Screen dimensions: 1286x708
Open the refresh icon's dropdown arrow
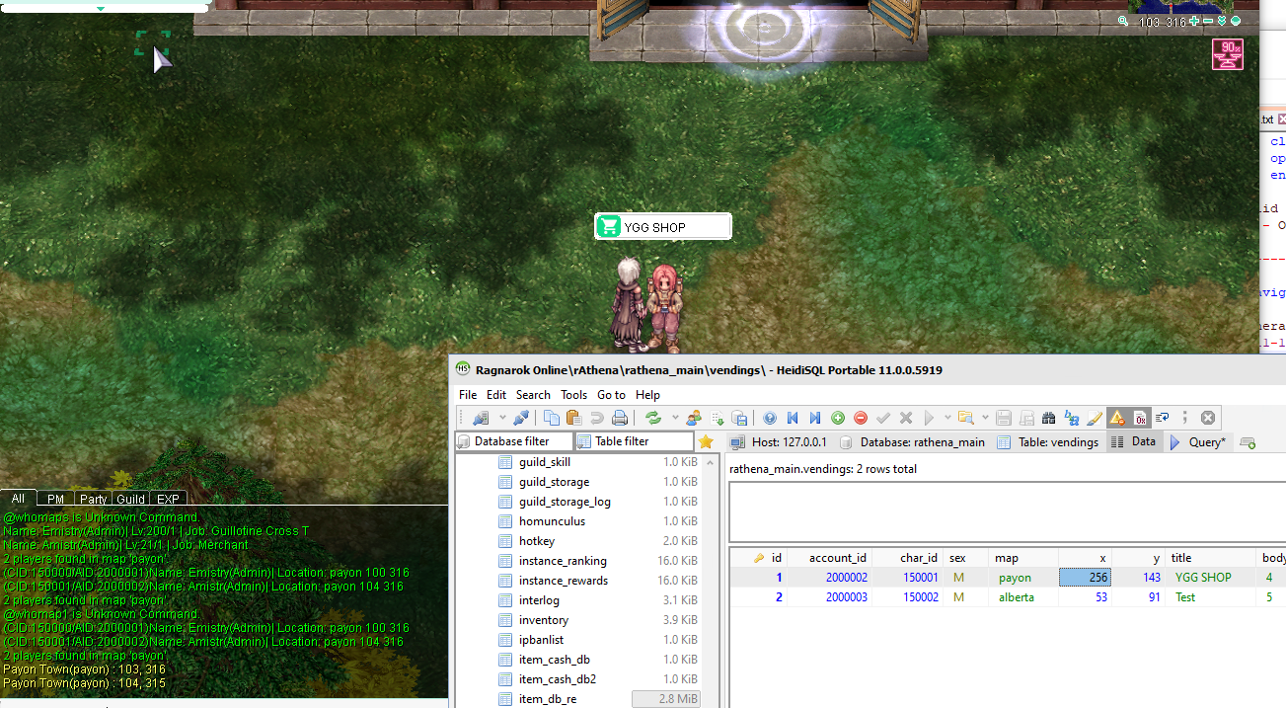675,418
